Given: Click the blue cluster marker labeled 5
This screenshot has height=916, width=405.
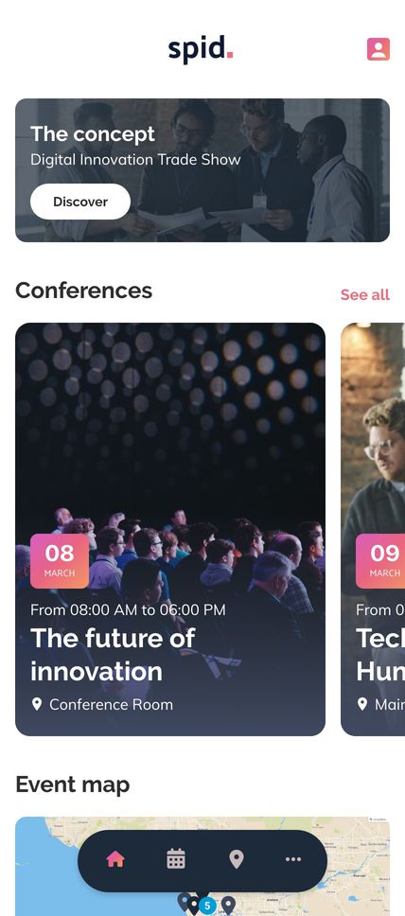Looking at the screenshot, I should (207, 907).
